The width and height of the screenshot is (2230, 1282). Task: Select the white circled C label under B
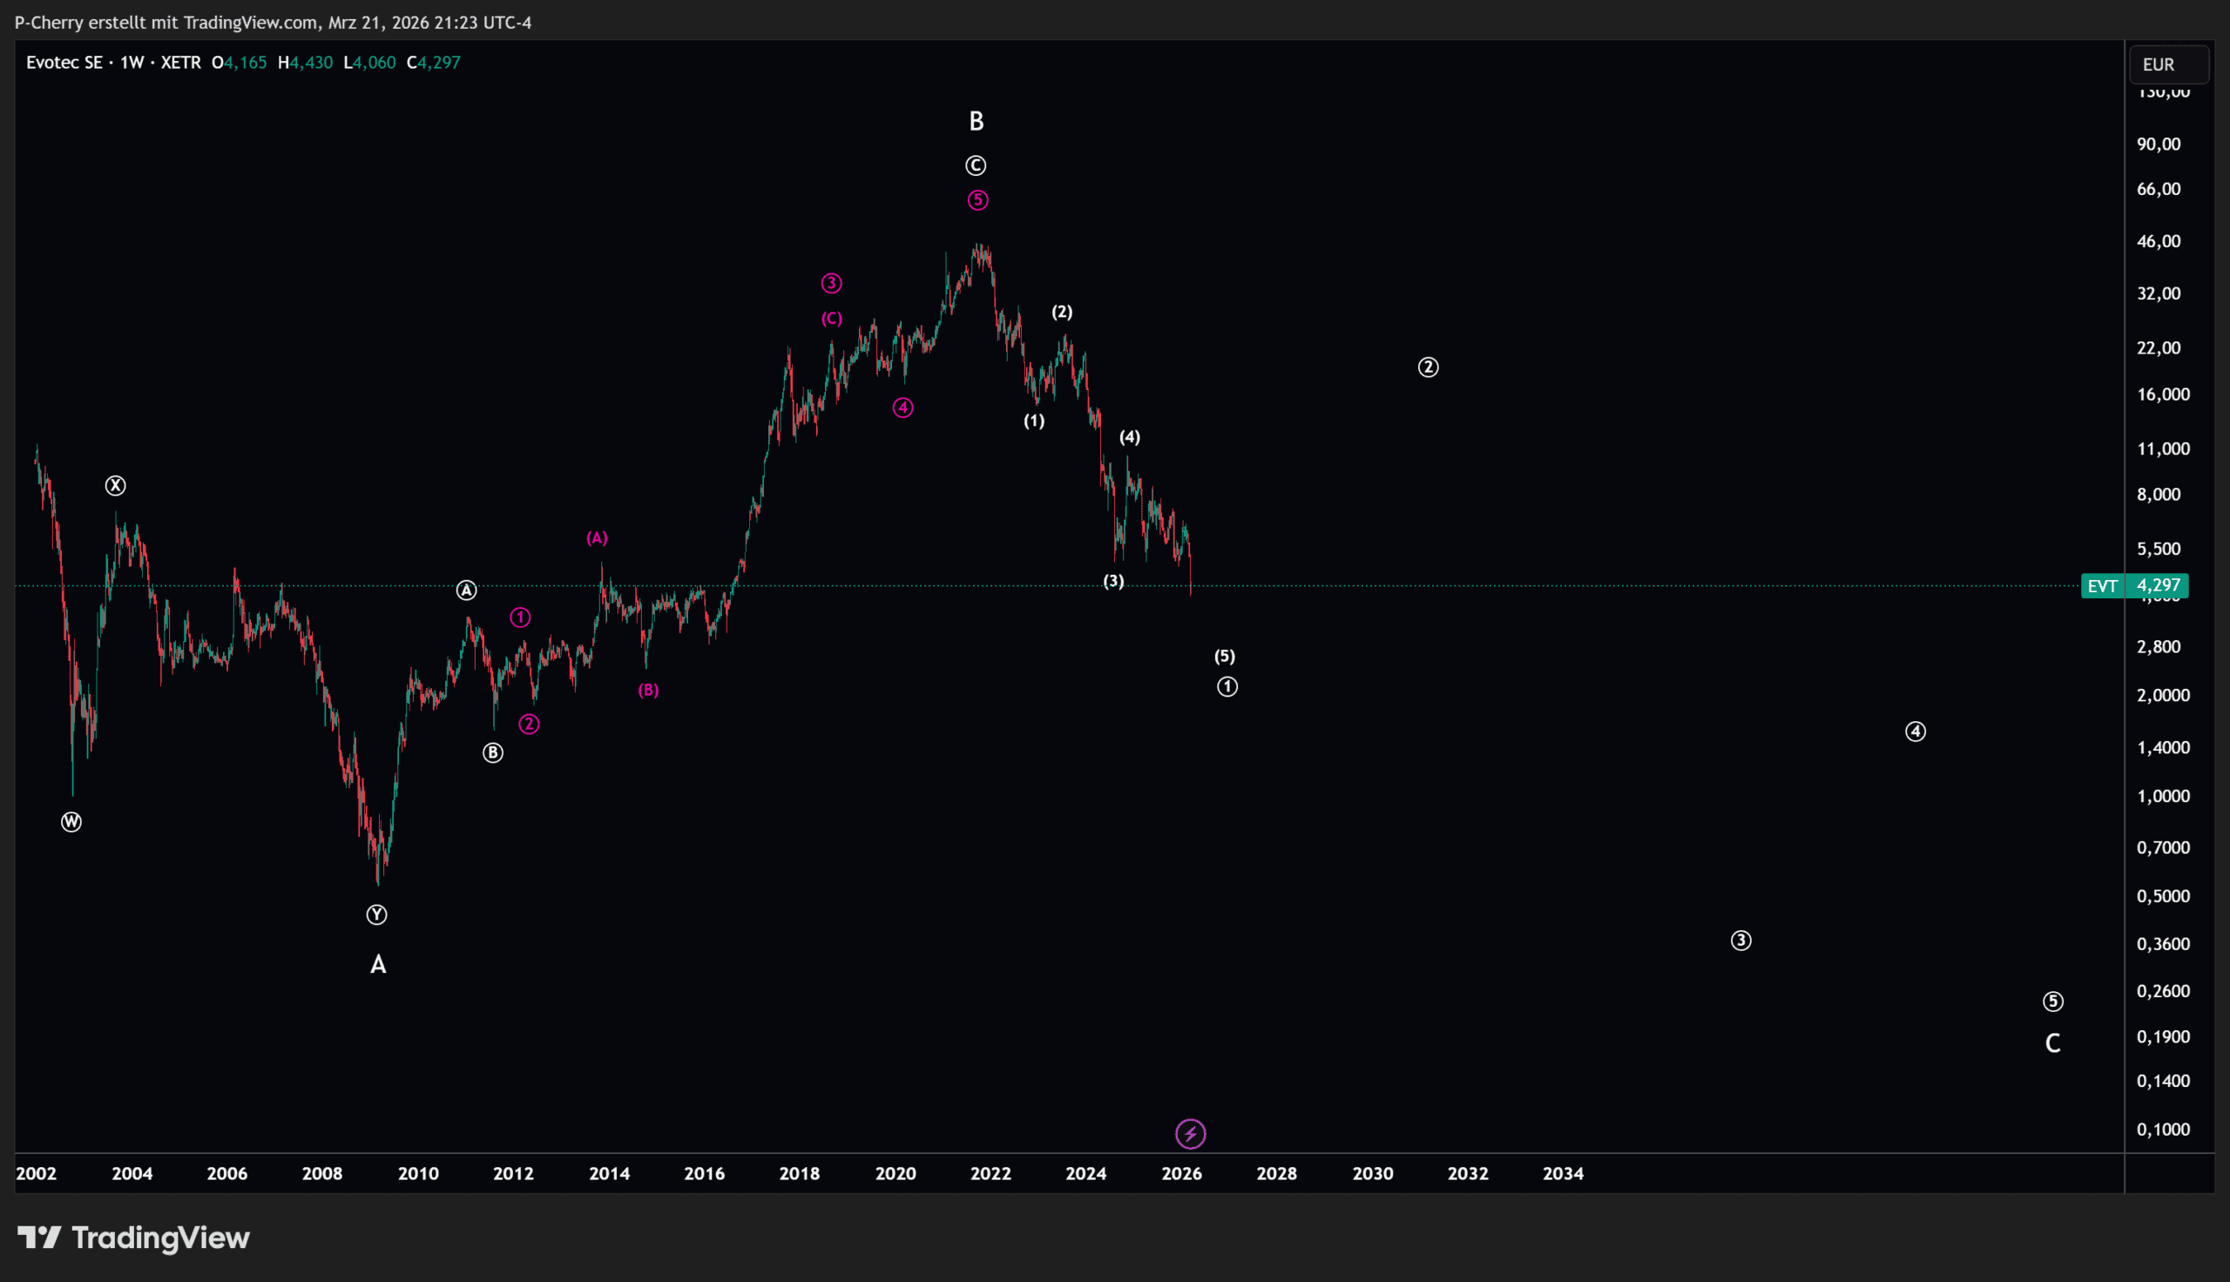tap(976, 165)
